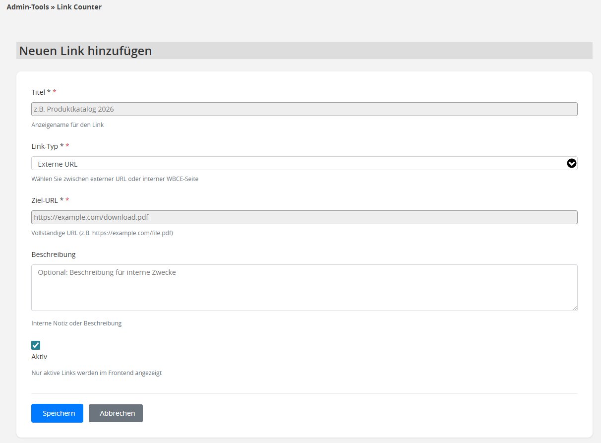Cancel with the Abbrechen button
Screen dimensions: 601x443
(116, 413)
